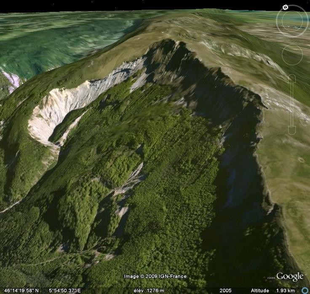Click the N north marker on compass
310x294 pixels.
click(x=285, y=7)
